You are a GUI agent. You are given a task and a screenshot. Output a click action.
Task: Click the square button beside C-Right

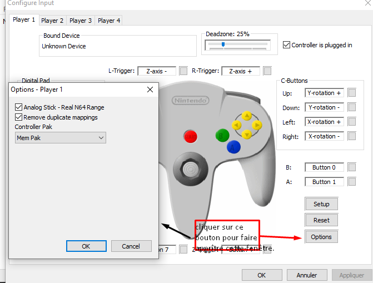[x=352, y=136]
